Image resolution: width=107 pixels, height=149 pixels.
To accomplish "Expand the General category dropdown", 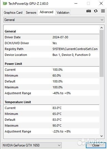I will click(54, 20).
